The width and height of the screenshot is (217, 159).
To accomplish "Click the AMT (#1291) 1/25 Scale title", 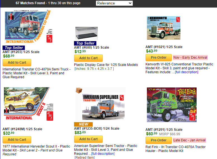I will pyautogui.click(x=164, y=130).
